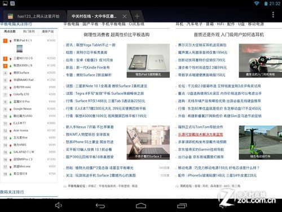Tap the Android back button
The height and width of the screenshot is (212, 282).
click(100, 206)
